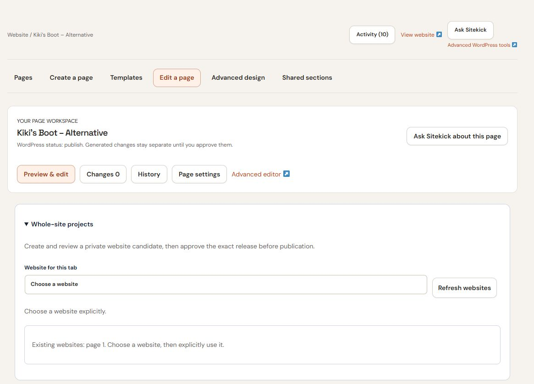Click the Refresh websites button

coord(464,288)
